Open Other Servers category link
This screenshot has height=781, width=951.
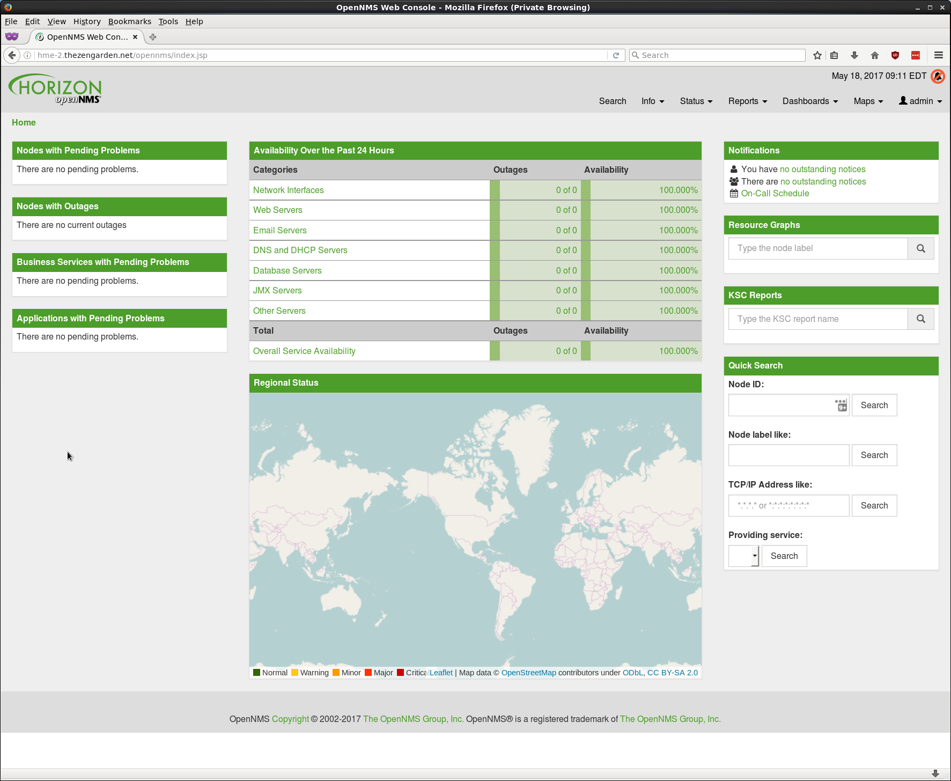click(x=279, y=311)
